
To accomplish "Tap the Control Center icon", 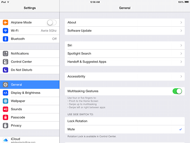I will [6, 62].
